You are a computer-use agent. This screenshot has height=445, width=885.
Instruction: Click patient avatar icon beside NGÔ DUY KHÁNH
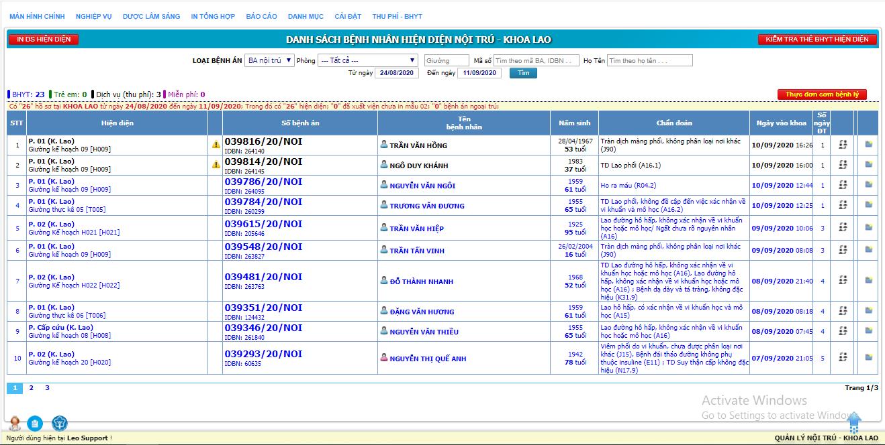pyautogui.click(x=384, y=165)
